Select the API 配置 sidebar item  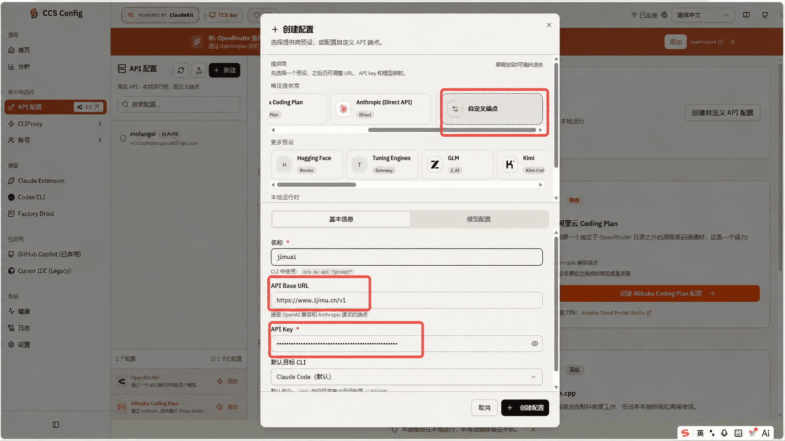point(55,107)
